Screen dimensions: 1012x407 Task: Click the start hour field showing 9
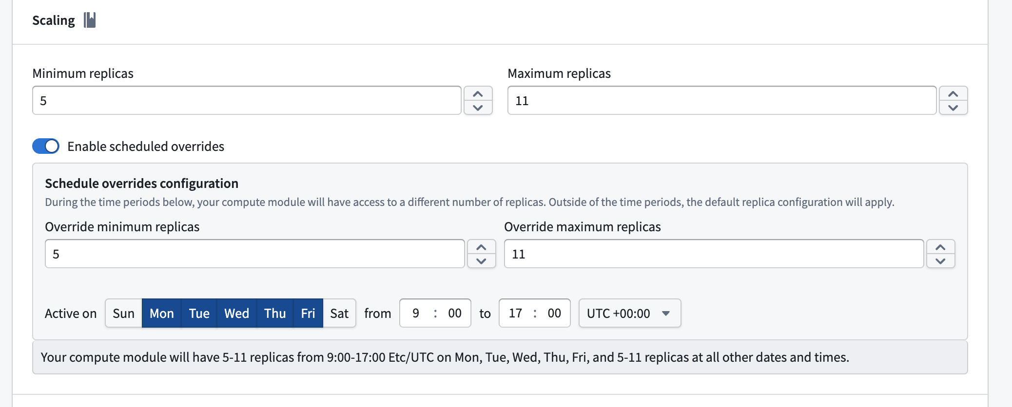tap(415, 314)
